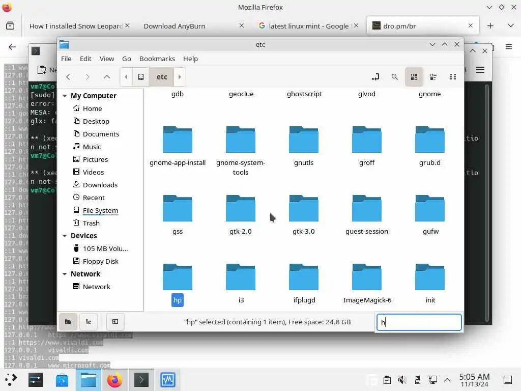The image size is (521, 391).
Task: Open Firefox hamburger menu
Action: 509,47
